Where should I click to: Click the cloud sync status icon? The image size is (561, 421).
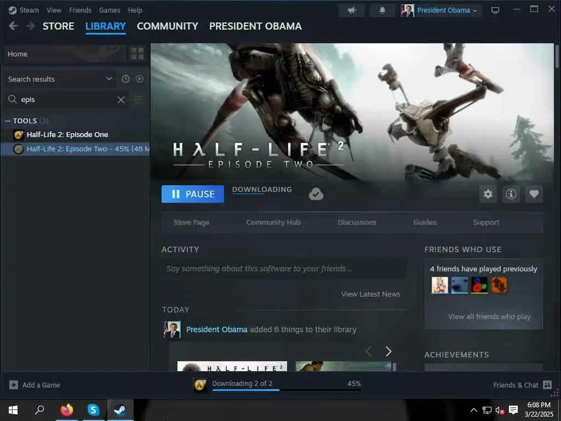click(316, 194)
